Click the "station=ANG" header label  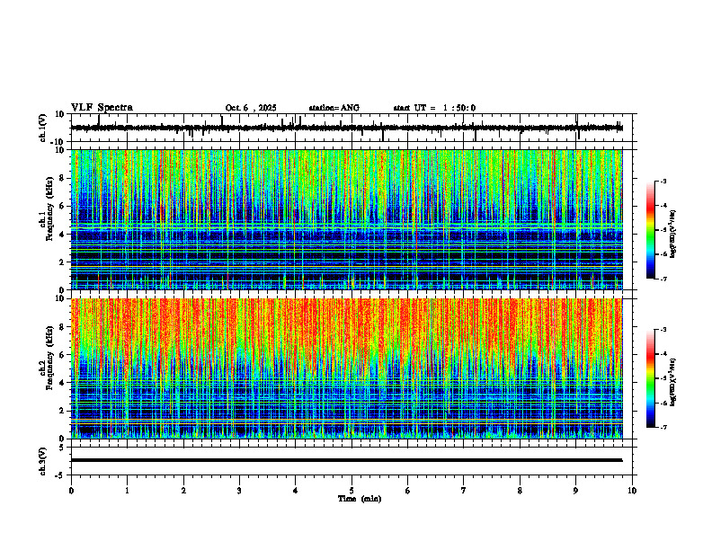click(x=334, y=108)
